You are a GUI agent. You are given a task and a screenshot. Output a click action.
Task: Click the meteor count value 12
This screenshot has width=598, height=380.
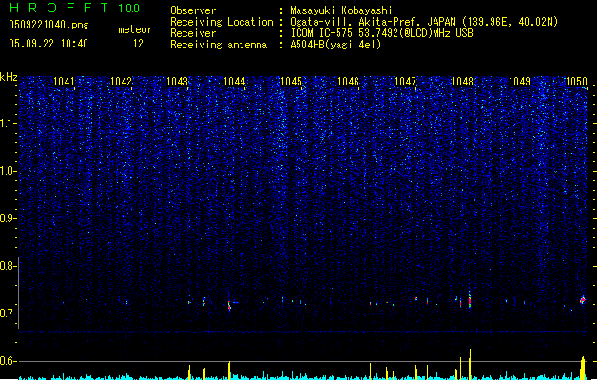pyautogui.click(x=138, y=44)
